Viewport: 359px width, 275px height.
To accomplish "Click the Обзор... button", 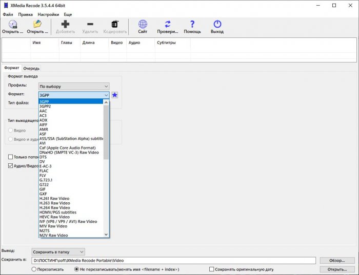I will tap(337, 260).
